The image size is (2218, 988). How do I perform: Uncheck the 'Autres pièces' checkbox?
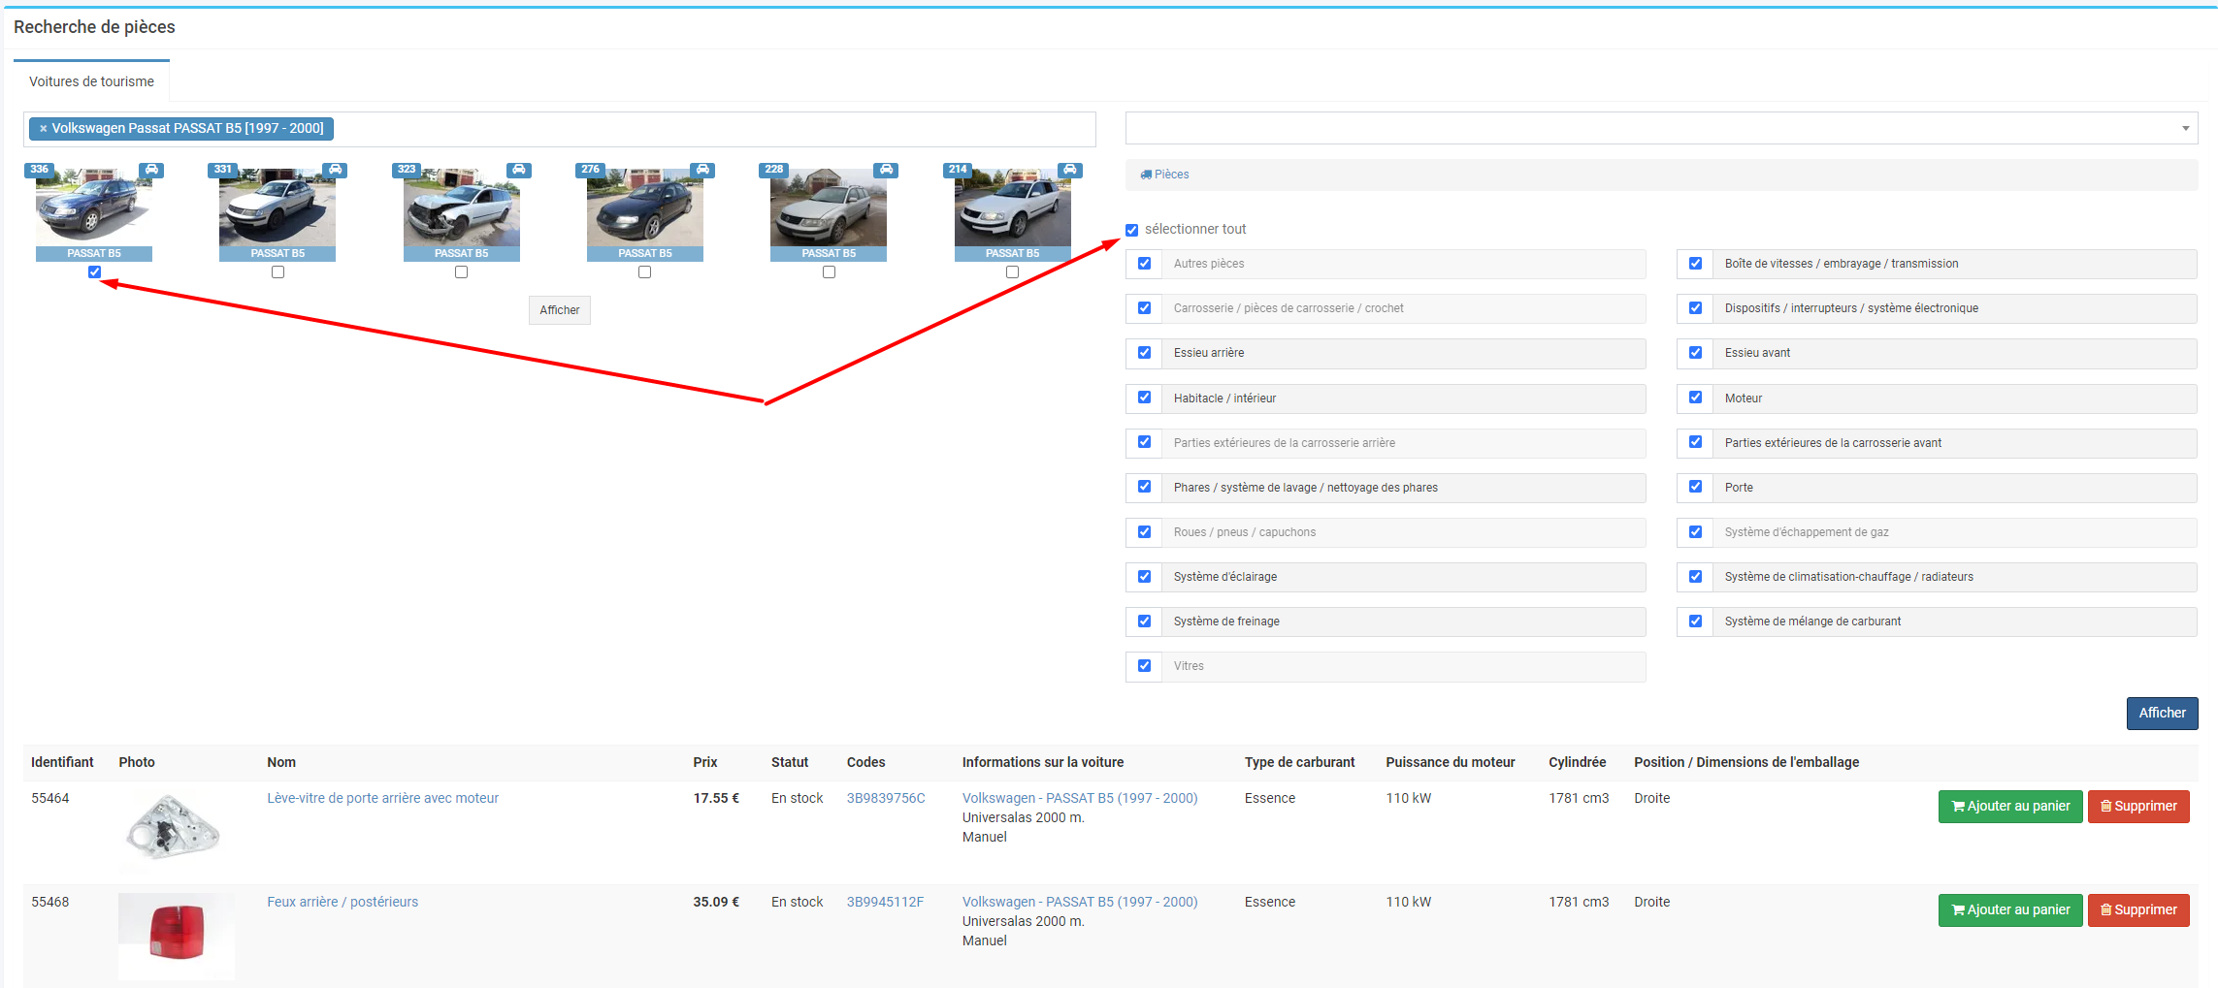click(1144, 264)
